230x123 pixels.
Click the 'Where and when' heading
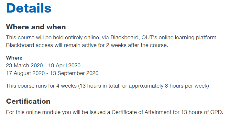tap(36, 27)
